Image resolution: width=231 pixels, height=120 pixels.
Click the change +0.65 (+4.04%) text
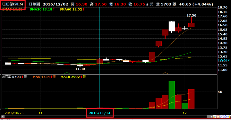coord(196,4)
